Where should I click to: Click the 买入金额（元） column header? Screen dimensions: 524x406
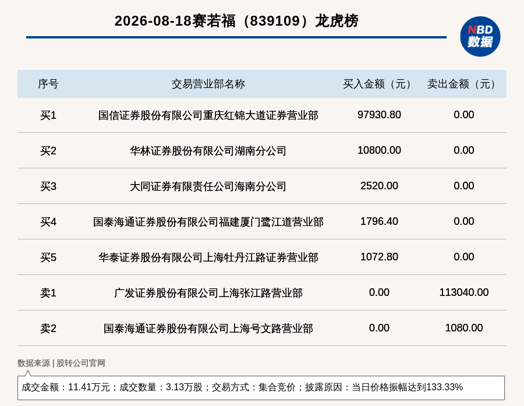(379, 84)
